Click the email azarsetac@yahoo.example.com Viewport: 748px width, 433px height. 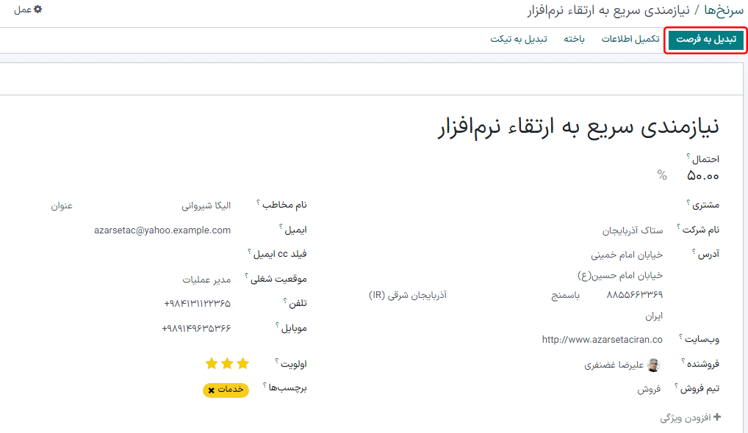[x=161, y=230]
